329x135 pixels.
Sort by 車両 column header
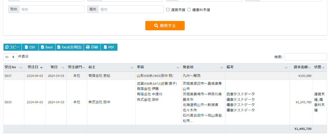point(158,67)
